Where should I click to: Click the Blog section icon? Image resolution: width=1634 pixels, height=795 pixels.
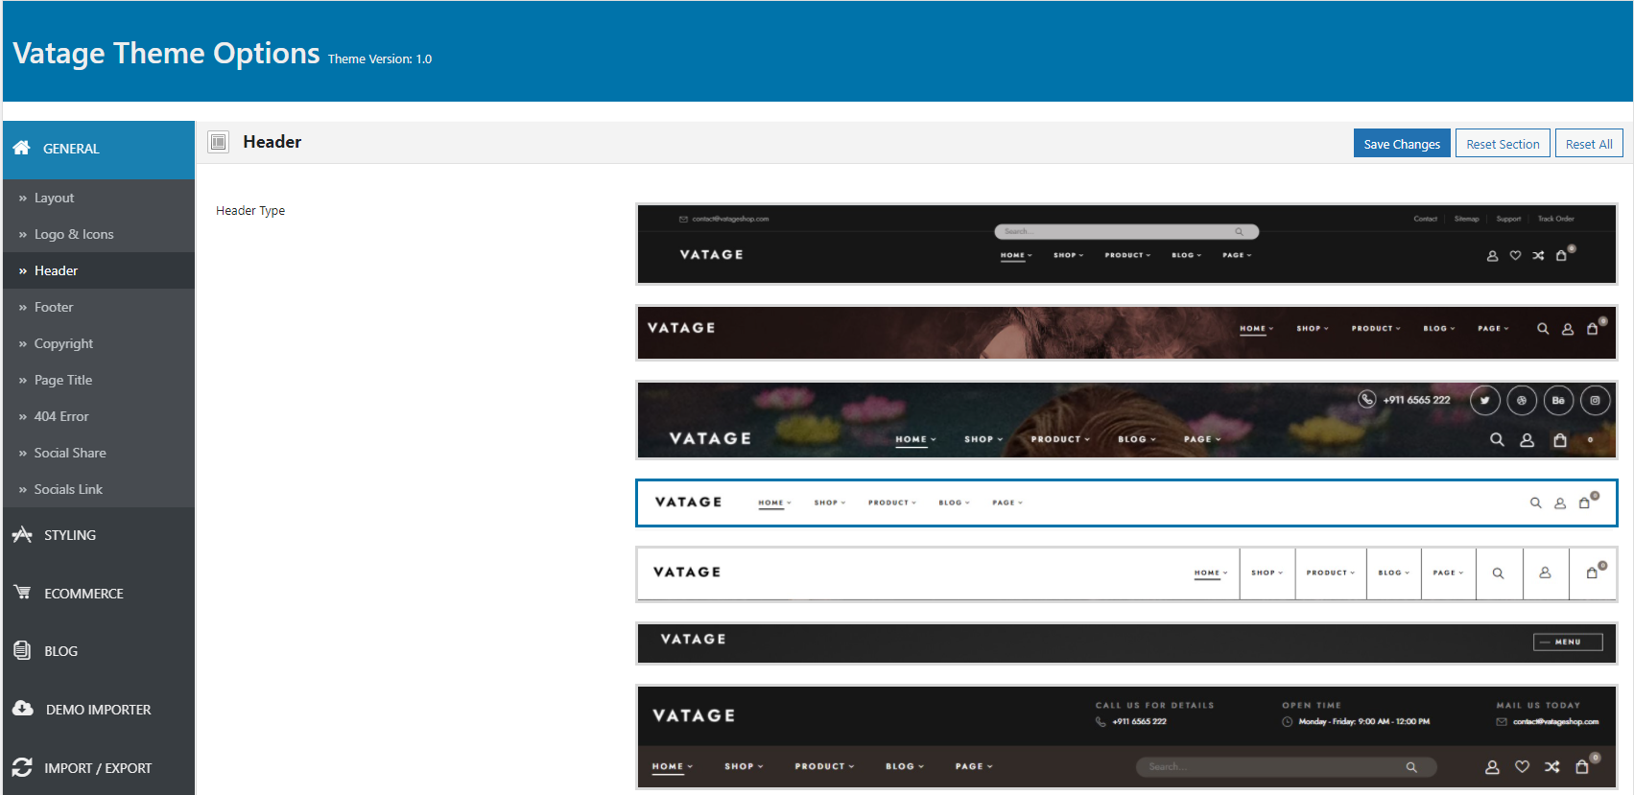pyautogui.click(x=22, y=650)
